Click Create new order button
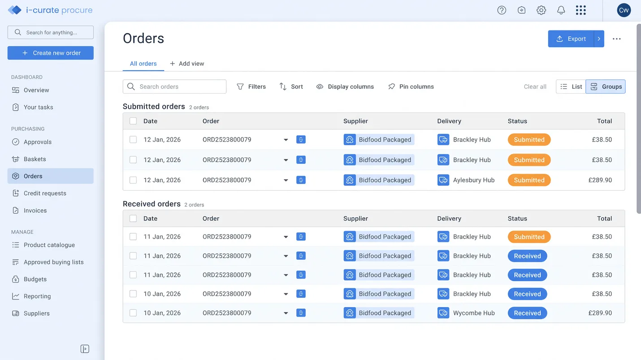Image resolution: width=641 pixels, height=360 pixels. (x=51, y=53)
